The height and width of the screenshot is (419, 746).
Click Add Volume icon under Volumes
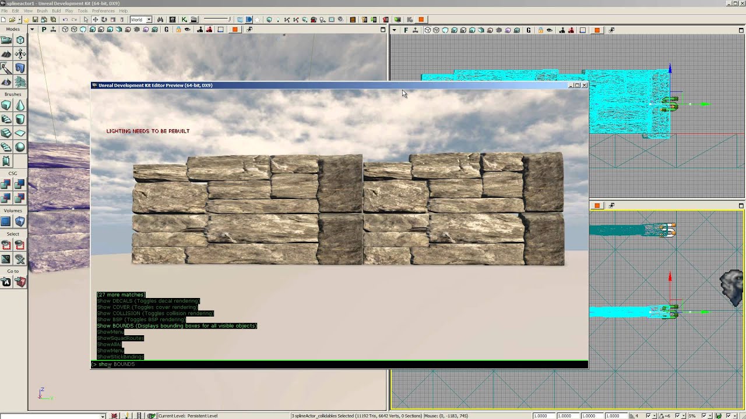(x=20, y=222)
